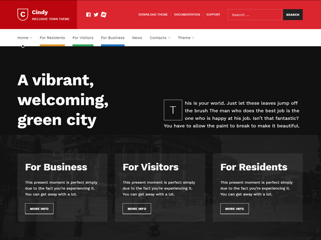Click the Cindy site title

[40, 12]
